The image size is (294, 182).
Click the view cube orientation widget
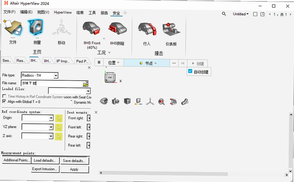coord(110,77)
